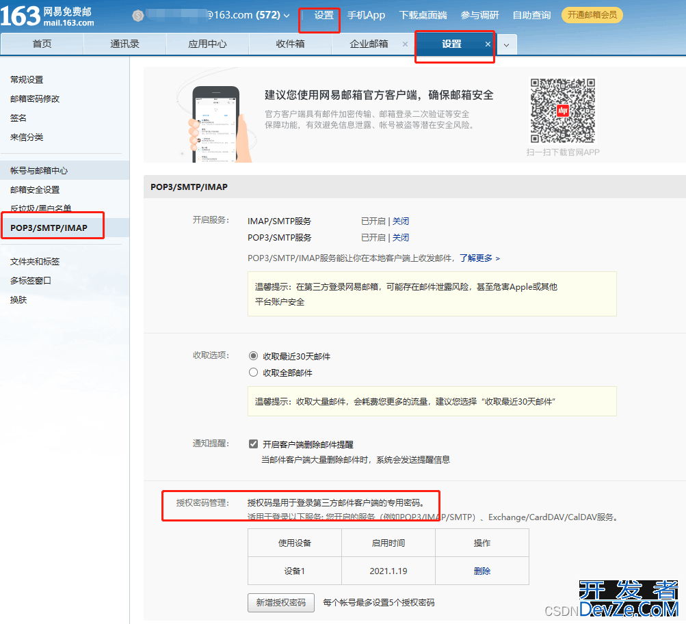Expand the account dropdown arrow next to (572)
The image size is (686, 624).
pyautogui.click(x=287, y=16)
